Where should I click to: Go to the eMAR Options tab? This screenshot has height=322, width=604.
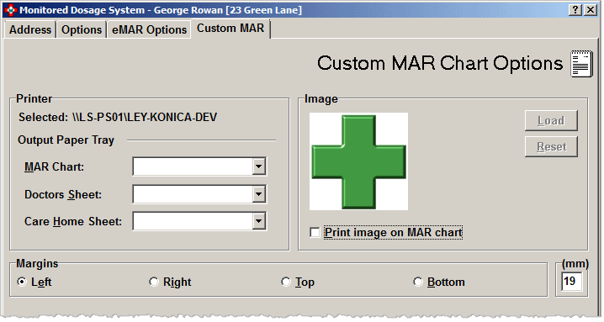pos(149,29)
